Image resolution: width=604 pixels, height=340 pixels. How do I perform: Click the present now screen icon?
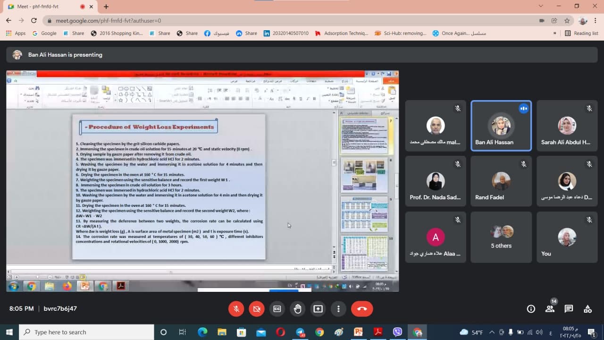[318, 309]
